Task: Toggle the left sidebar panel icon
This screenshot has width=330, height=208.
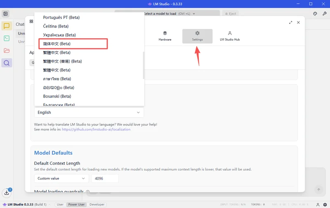Action: [x=5, y=14]
